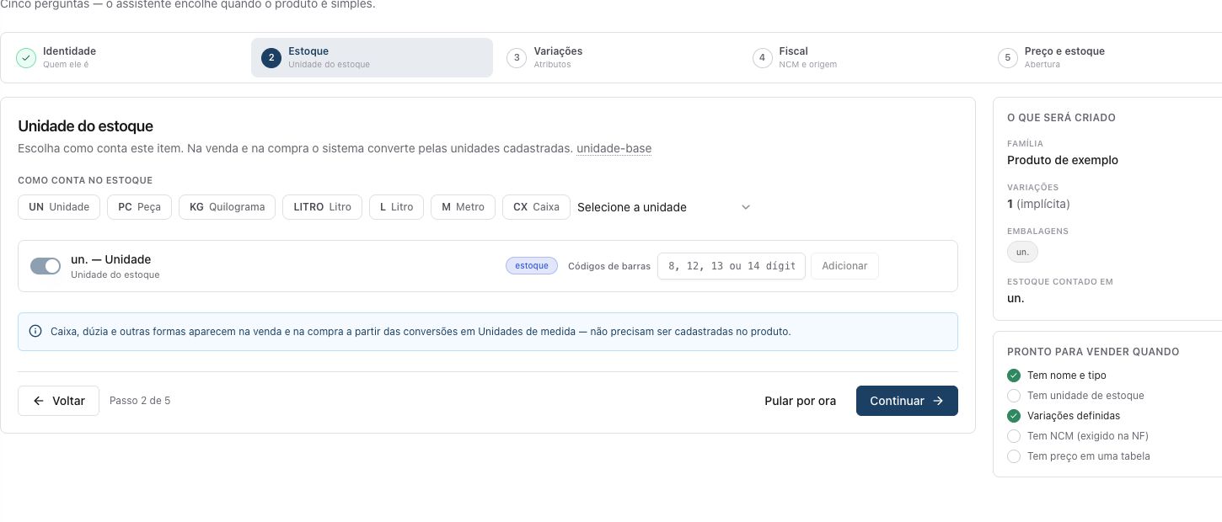Click the Continuar button
This screenshot has height=522, width=1222.
(x=907, y=401)
